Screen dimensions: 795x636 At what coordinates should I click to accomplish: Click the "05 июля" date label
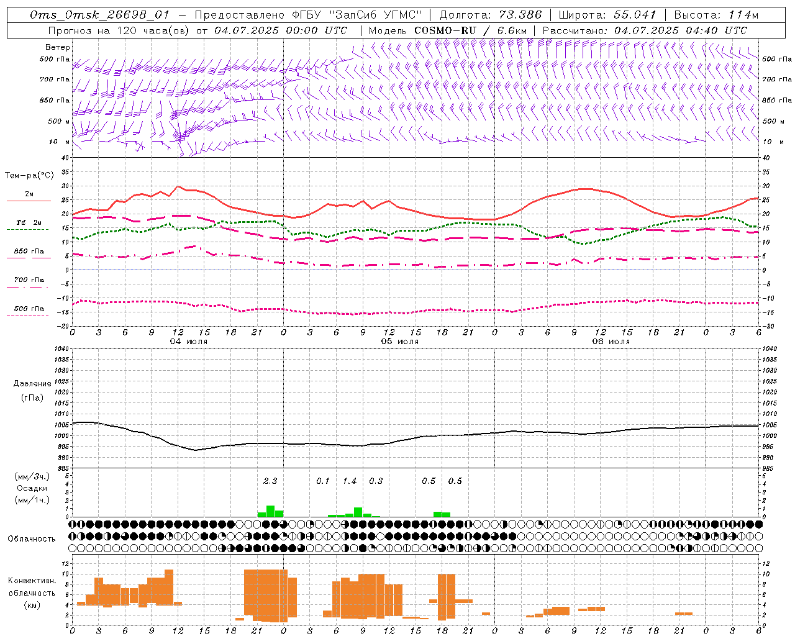pos(400,342)
